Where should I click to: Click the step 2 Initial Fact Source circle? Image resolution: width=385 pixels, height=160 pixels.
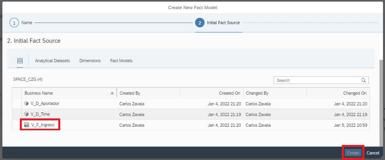pos(199,23)
